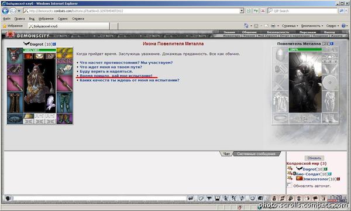The height and width of the screenshot is (211, 351).
Task: Switch to the Системные сообщения tab
Action: 256,154
